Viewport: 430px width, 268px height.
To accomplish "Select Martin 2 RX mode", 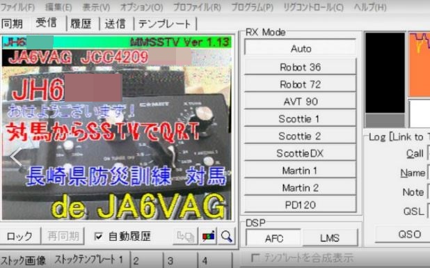I will [x=301, y=188].
